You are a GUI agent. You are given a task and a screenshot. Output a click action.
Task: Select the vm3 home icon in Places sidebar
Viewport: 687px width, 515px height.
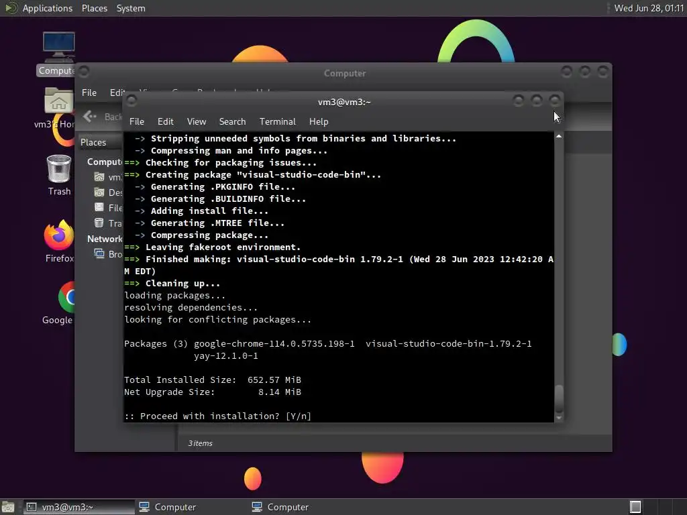pos(99,177)
